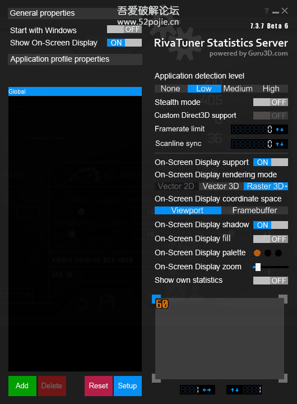Screen dimensions: 297x404
Task: Click the Framerate limit value field
Action: [252, 130]
